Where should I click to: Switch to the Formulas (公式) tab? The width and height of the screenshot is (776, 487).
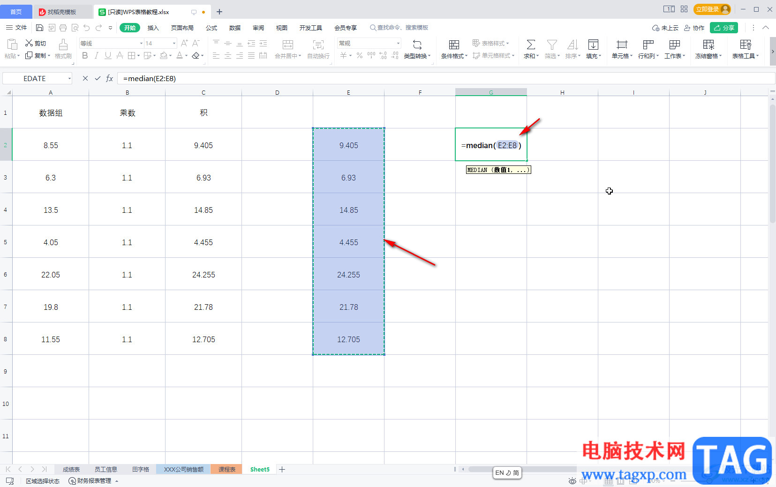pyautogui.click(x=211, y=28)
